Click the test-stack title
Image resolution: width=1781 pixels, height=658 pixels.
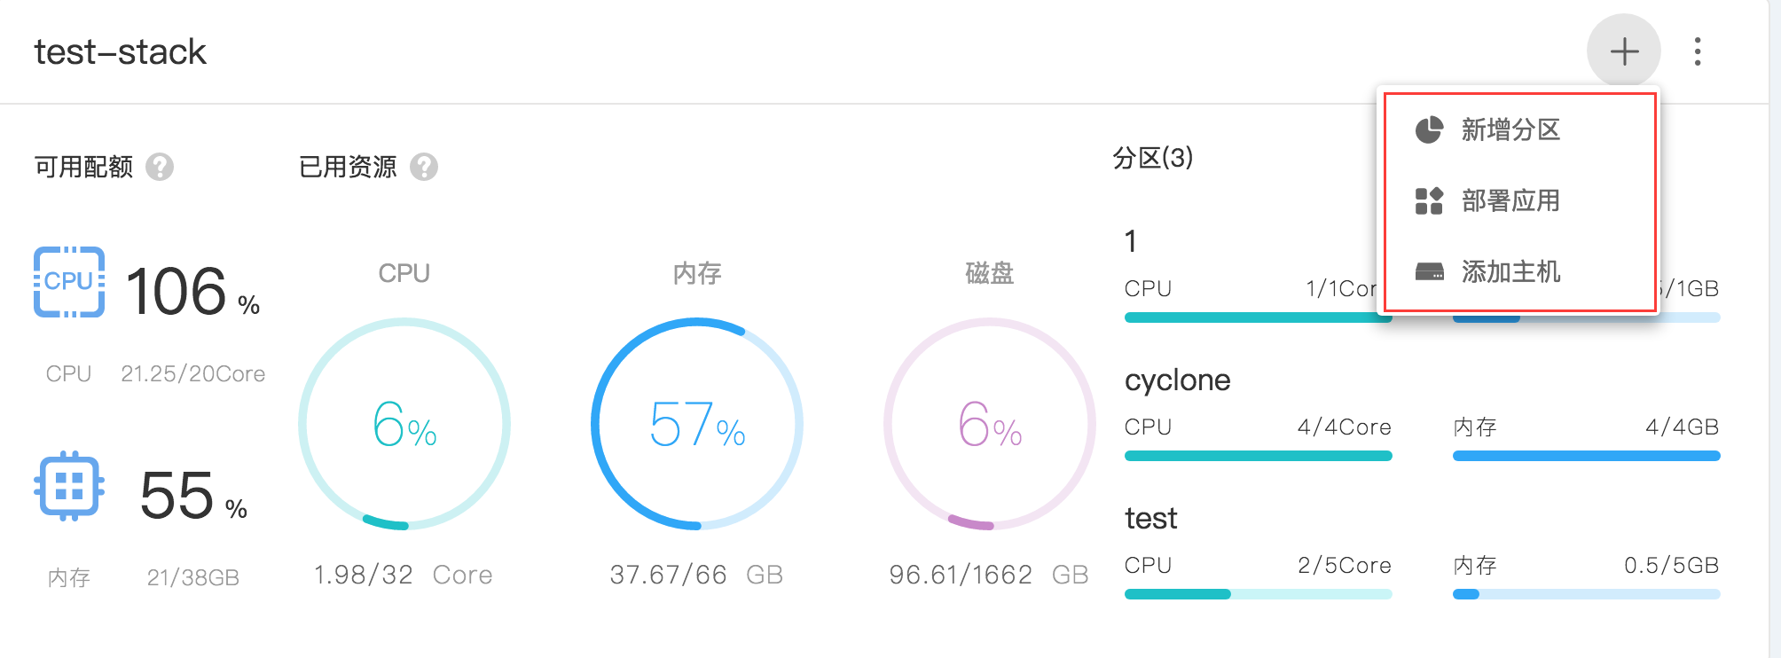pos(121,52)
